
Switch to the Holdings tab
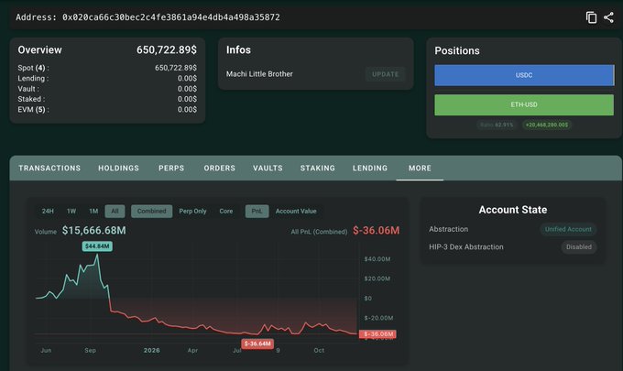coord(118,168)
